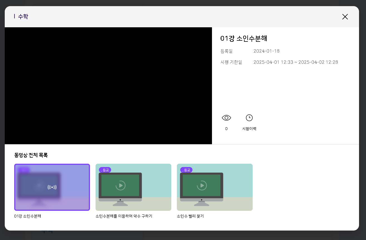This screenshot has width=366, height=240.
Task: Click the clock watch-history icon
Action: pos(249,118)
